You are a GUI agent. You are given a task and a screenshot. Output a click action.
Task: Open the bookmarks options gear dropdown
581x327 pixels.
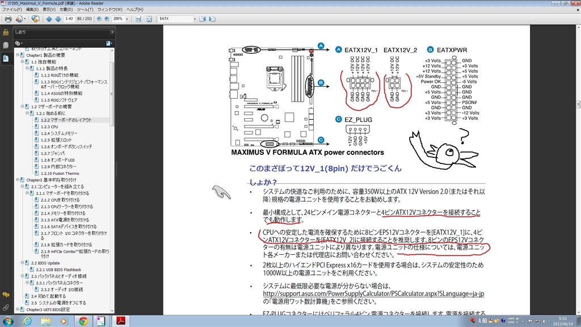click(x=19, y=43)
